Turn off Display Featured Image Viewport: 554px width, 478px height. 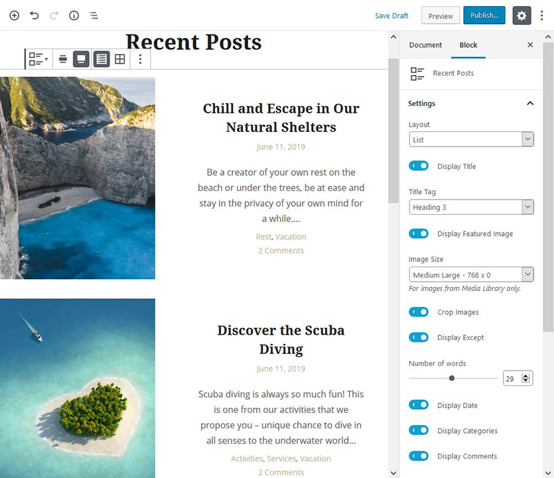[x=419, y=233]
